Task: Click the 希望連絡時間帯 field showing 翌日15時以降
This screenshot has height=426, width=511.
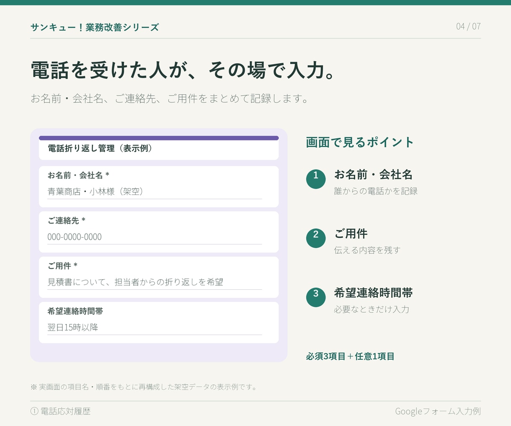Action: pyautogui.click(x=155, y=327)
